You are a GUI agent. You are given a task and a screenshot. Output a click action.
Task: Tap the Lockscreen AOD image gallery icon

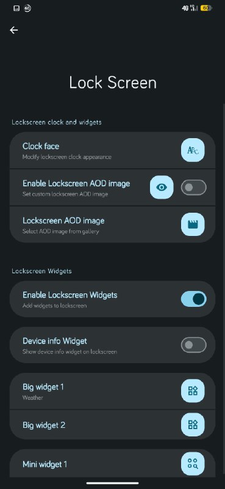tap(193, 224)
